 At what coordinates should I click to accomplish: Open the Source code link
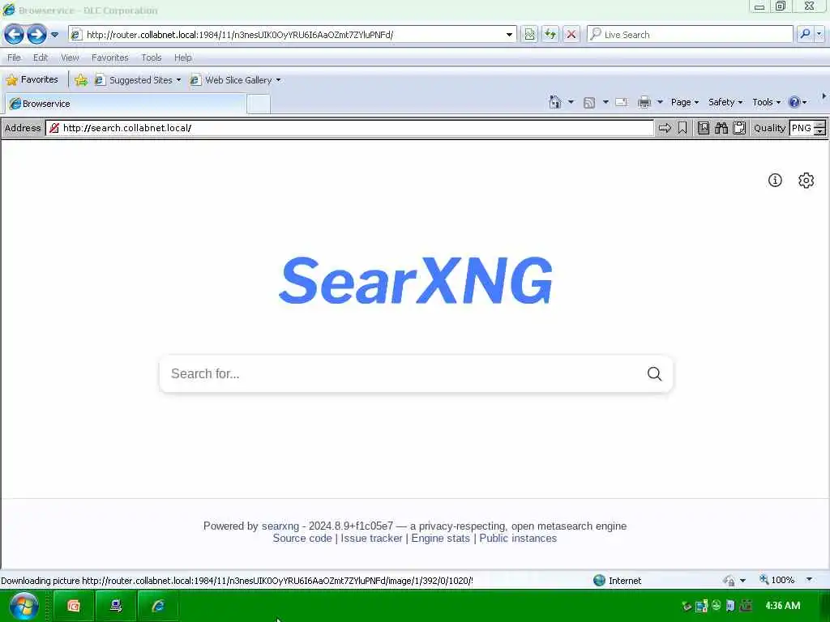302,539
